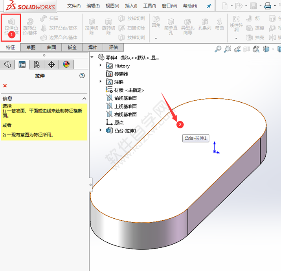Collapse the 信息 section chevron
281x271 pixels.
click(x=84, y=98)
